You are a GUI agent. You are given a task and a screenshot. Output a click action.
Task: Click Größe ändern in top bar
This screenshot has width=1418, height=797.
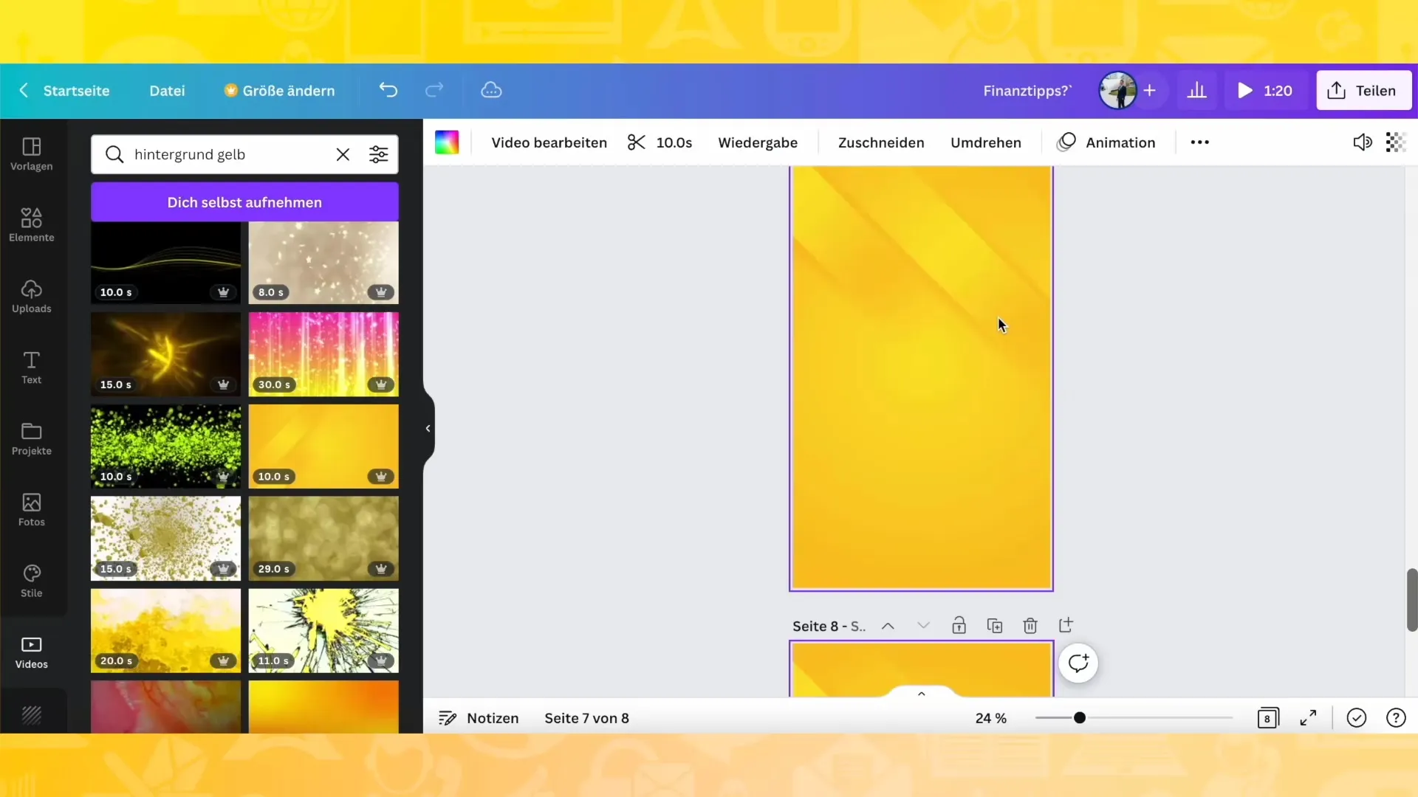pyautogui.click(x=279, y=90)
